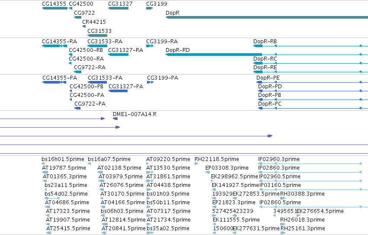
Task: Select transcript CG42500-RA
Action: (86, 59)
